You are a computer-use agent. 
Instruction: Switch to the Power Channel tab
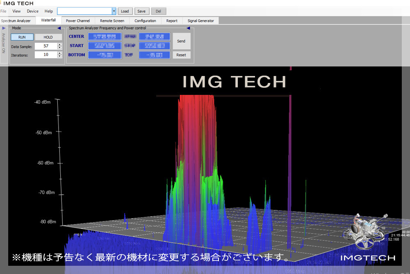pyautogui.click(x=77, y=21)
